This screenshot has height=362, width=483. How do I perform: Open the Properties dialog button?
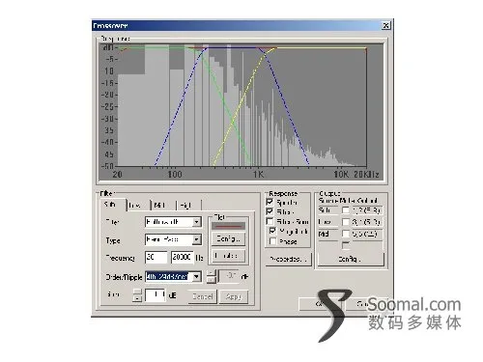click(x=289, y=259)
